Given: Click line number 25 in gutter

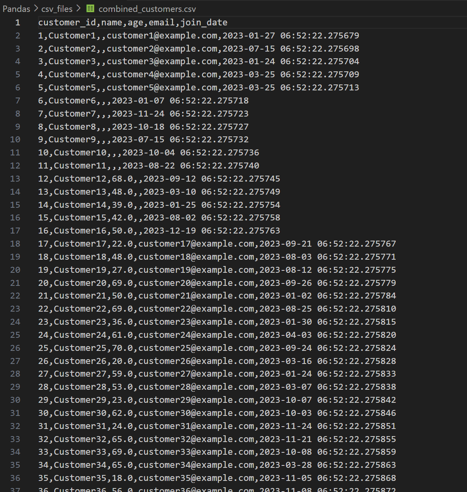Looking at the screenshot, I should tap(15, 335).
